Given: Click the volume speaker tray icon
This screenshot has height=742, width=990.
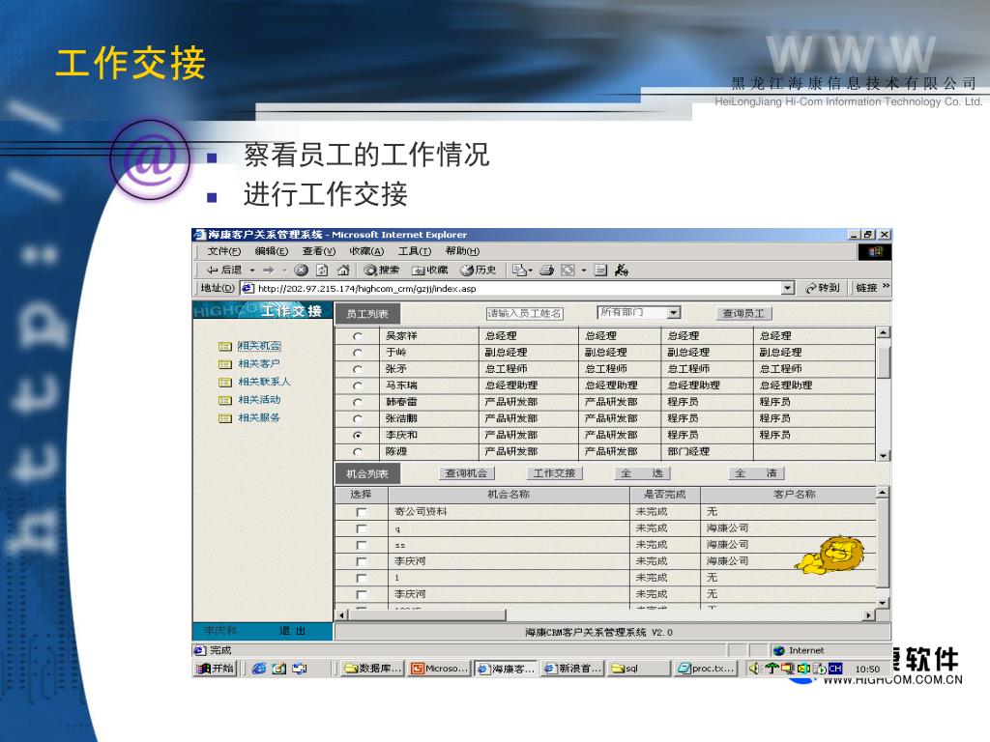Looking at the screenshot, I should click(754, 669).
